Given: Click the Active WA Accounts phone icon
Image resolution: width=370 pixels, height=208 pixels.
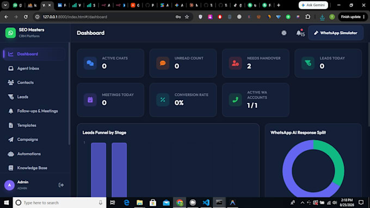Looking at the screenshot, I should [x=235, y=100].
